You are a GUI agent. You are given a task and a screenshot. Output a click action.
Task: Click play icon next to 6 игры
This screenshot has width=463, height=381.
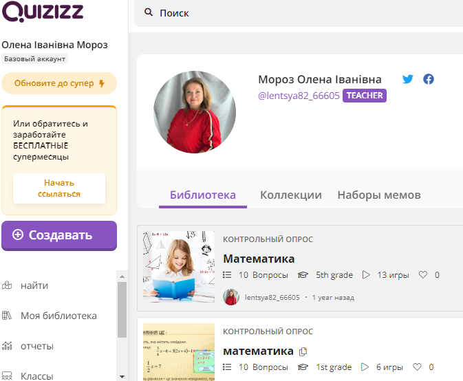(x=365, y=367)
